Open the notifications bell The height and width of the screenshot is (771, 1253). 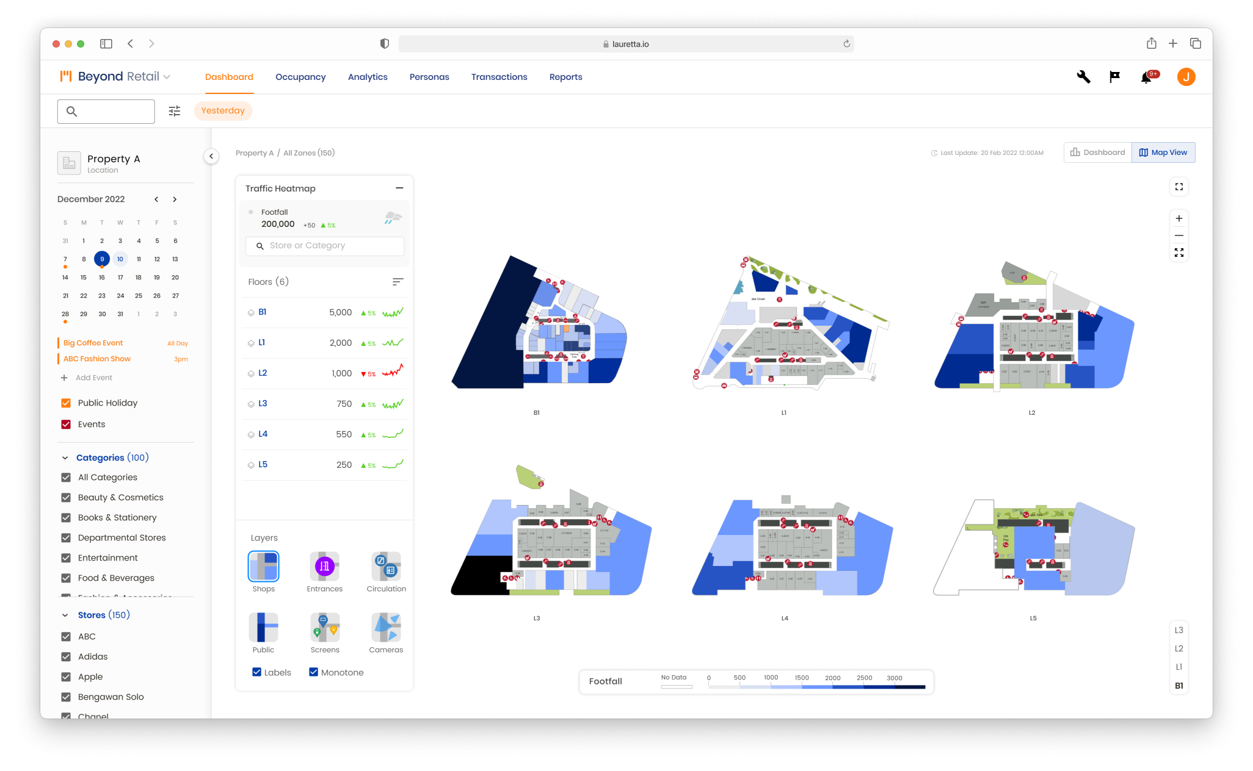[x=1146, y=77]
